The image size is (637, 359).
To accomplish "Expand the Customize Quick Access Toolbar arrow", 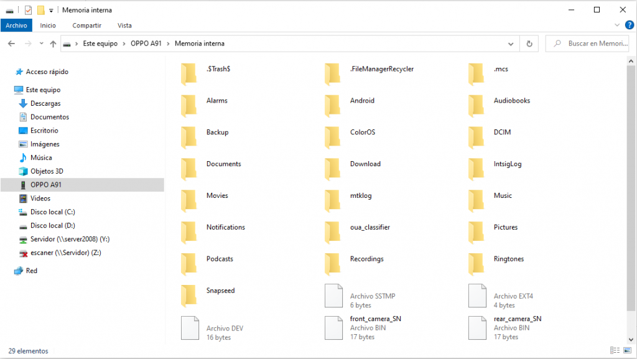I will coord(51,11).
